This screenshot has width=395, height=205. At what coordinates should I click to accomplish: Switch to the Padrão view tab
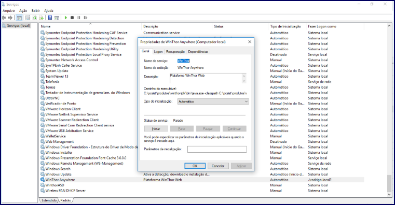tap(66, 200)
